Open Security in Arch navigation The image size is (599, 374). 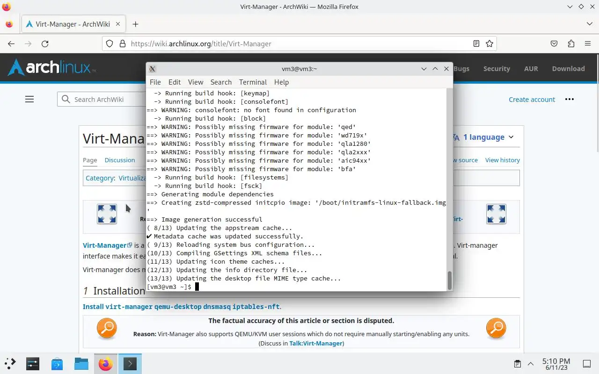497,68
